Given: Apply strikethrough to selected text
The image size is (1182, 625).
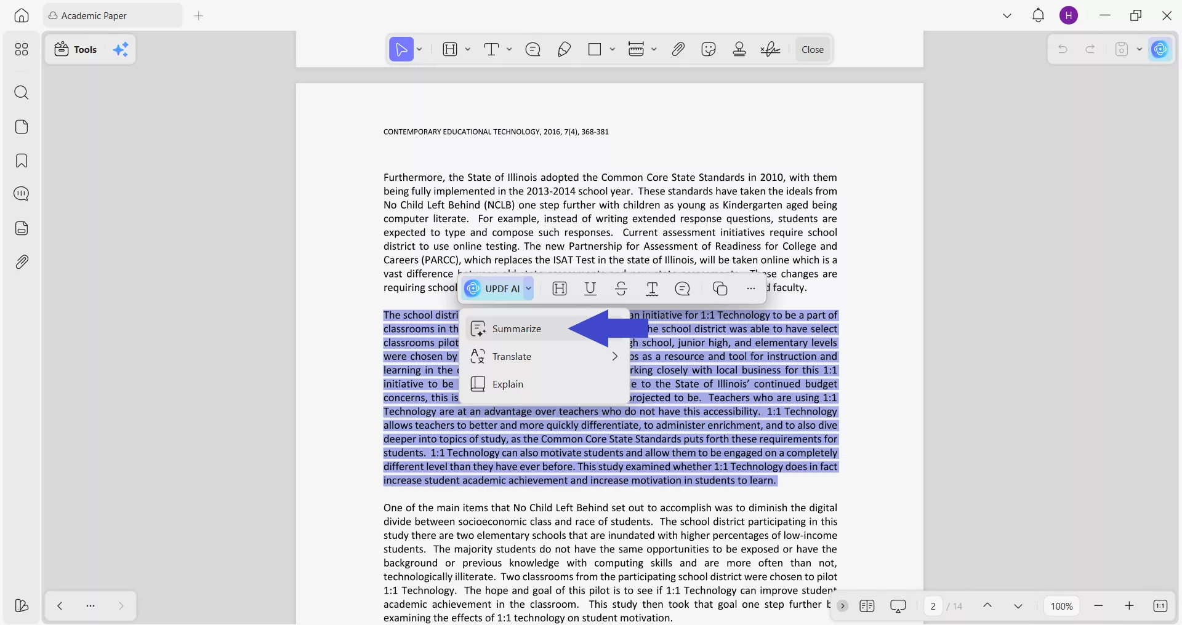Looking at the screenshot, I should (621, 289).
